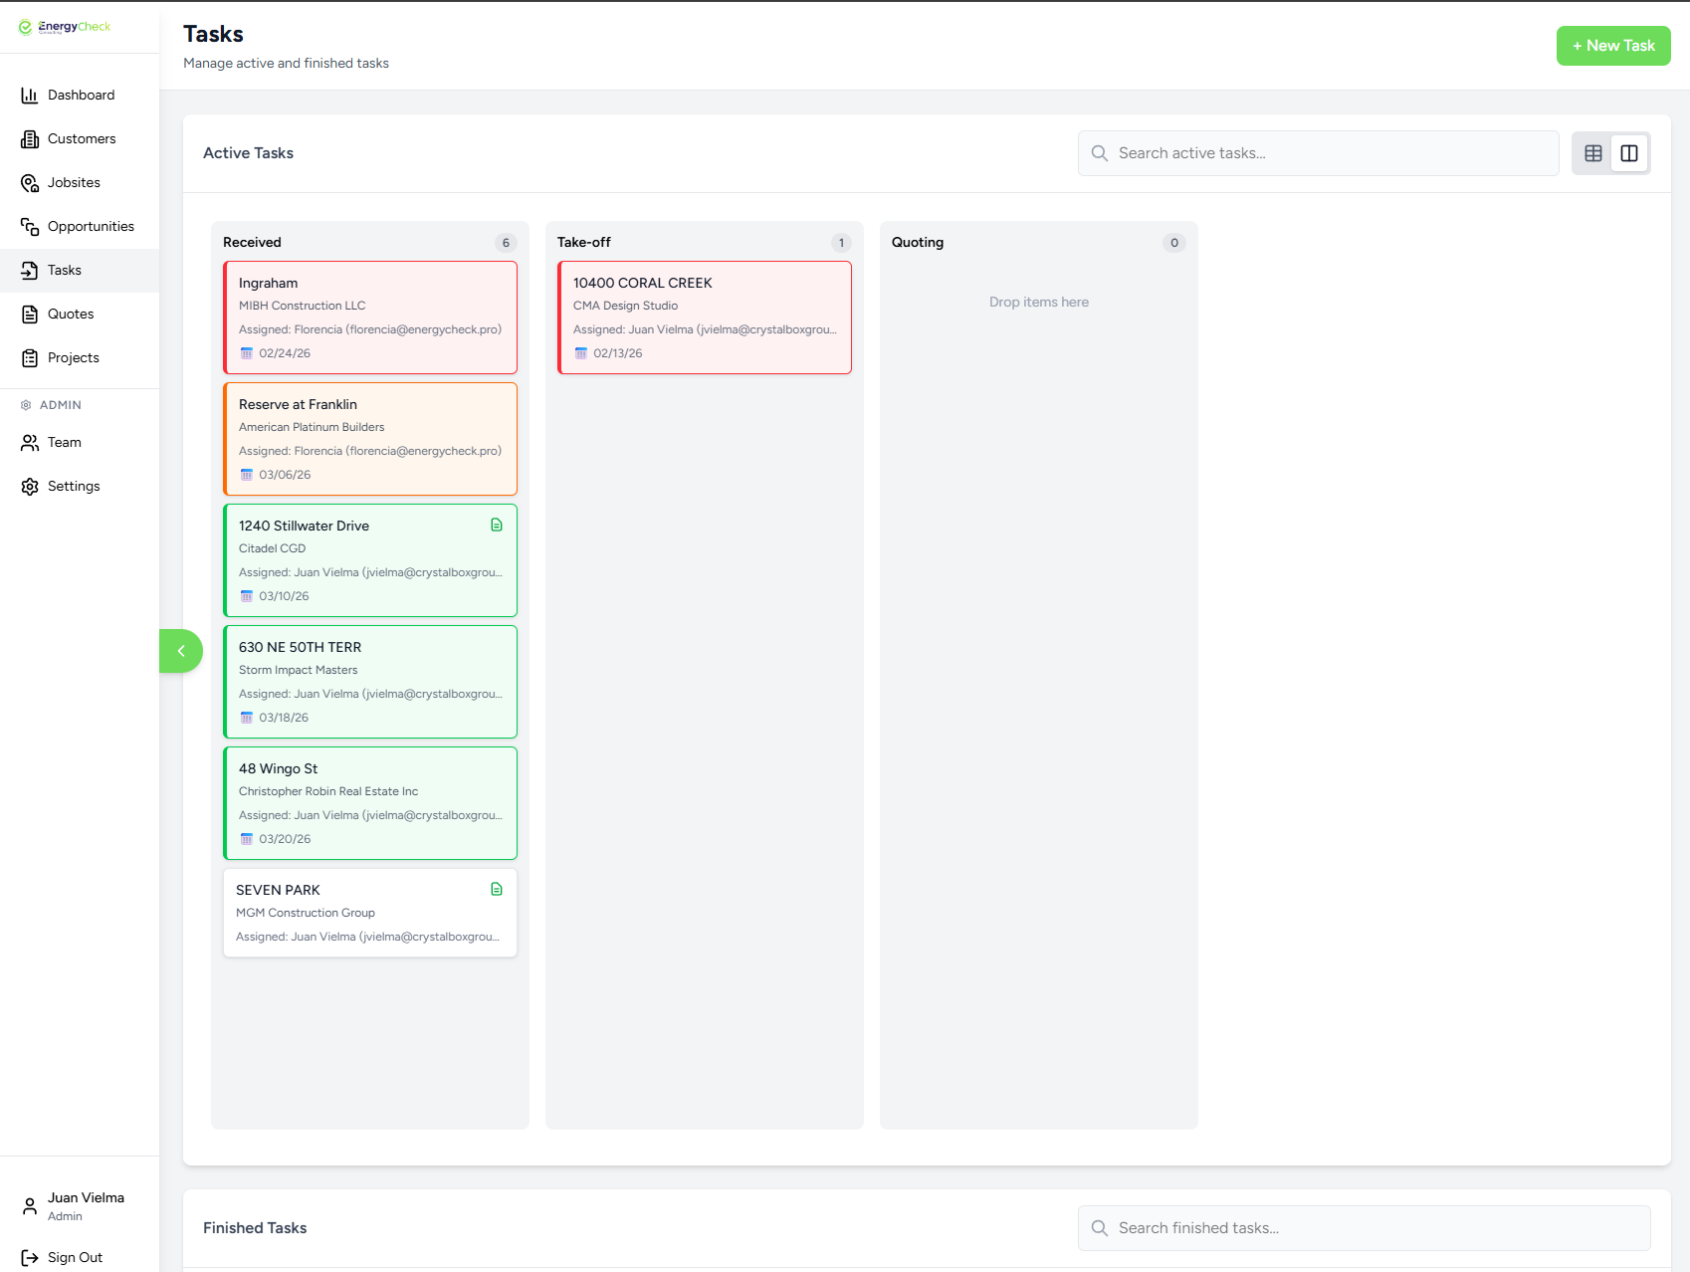Viewport: 1690px width, 1272px height.
Task: Open the Customers page
Action: click(x=81, y=139)
